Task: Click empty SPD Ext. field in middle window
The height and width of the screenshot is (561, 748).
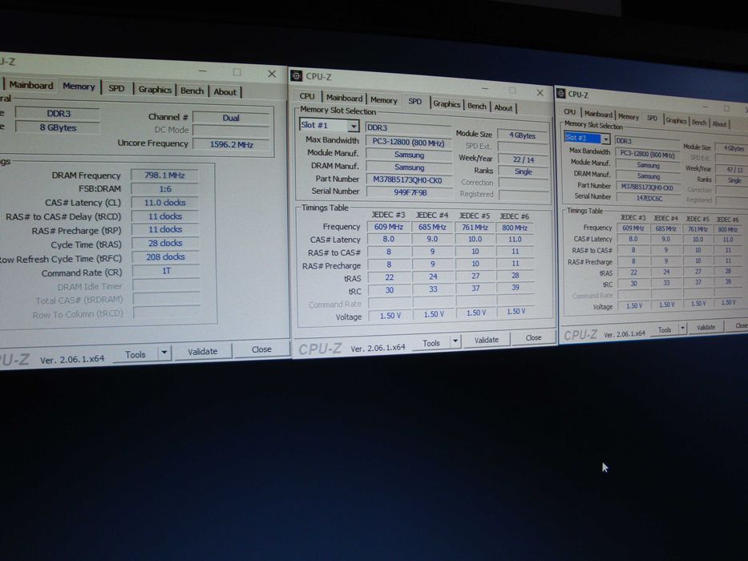Action: (x=523, y=147)
